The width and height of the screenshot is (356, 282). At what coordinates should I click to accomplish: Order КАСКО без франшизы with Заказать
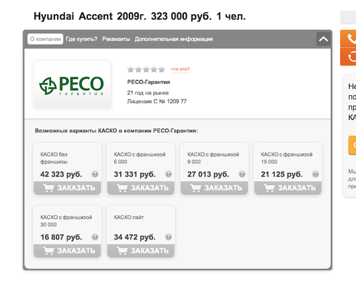point(67,188)
